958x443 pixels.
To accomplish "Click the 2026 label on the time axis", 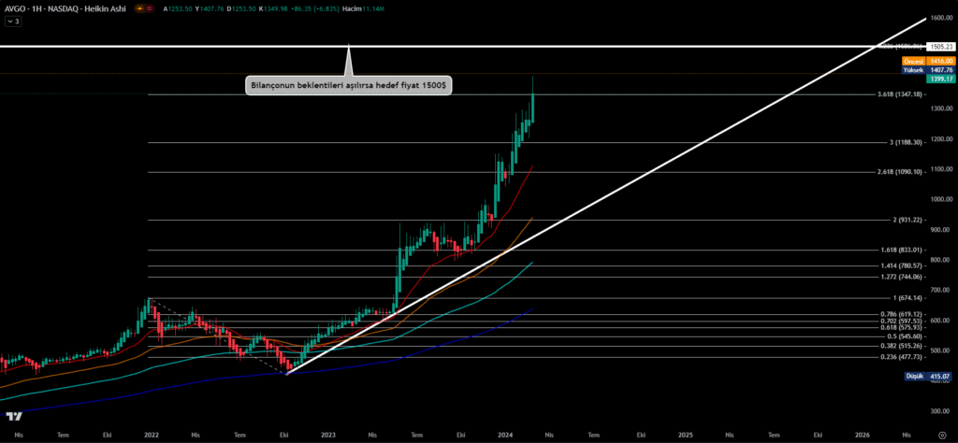I will [x=862, y=436].
